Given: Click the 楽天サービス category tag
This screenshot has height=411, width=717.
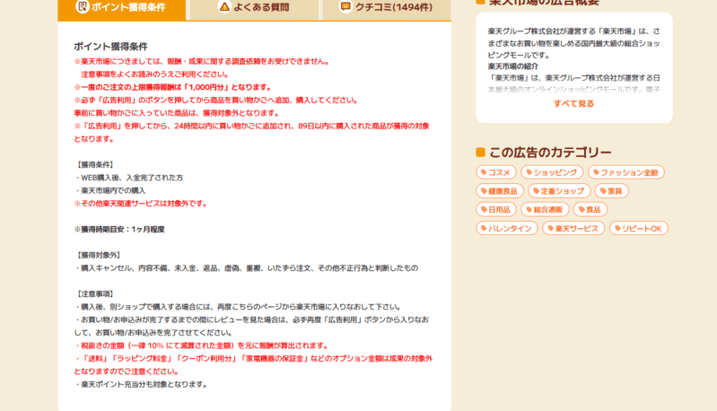Looking at the screenshot, I should click(x=574, y=229).
